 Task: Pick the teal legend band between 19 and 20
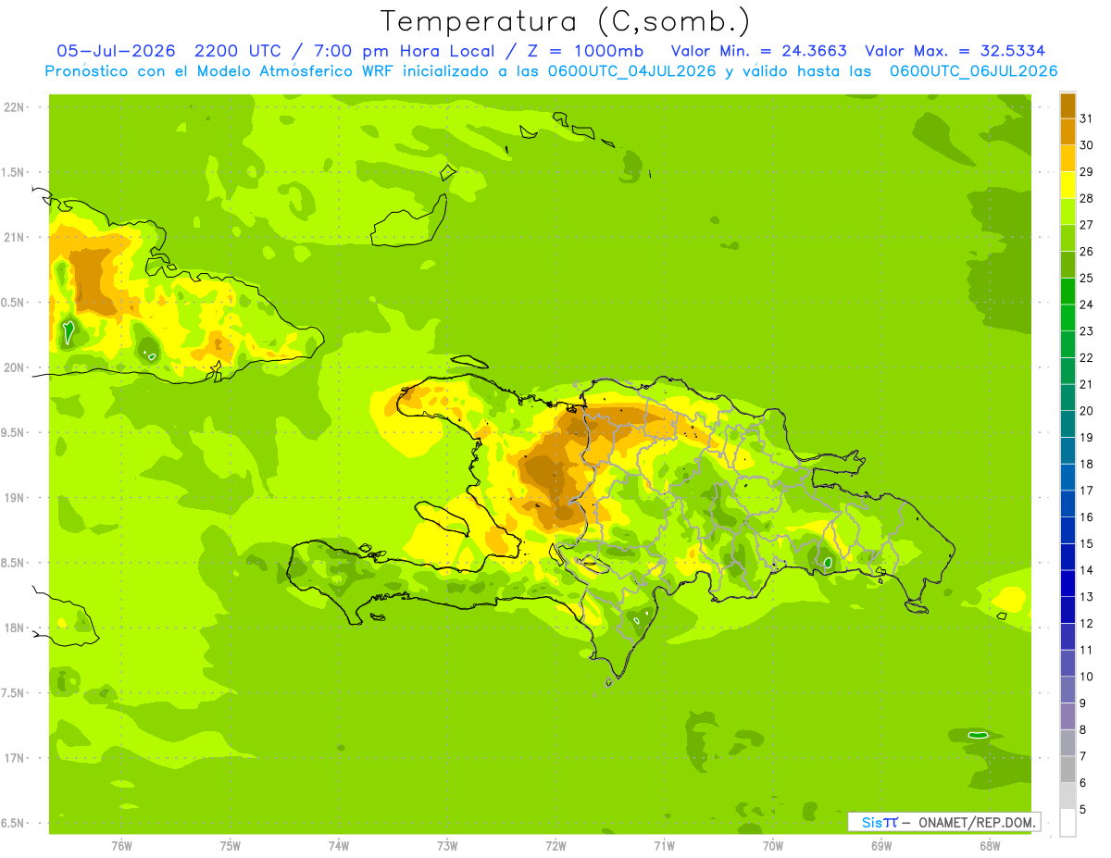(x=1067, y=424)
